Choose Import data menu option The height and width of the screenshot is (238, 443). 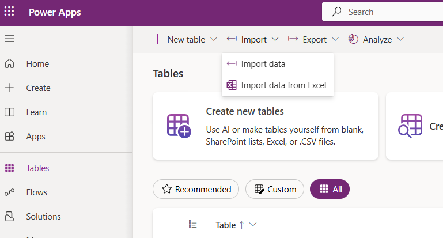263,64
